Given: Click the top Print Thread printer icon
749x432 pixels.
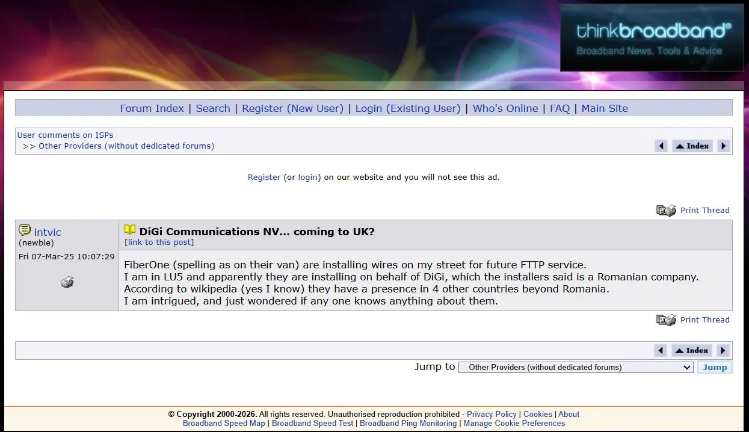Looking at the screenshot, I should click(666, 211).
